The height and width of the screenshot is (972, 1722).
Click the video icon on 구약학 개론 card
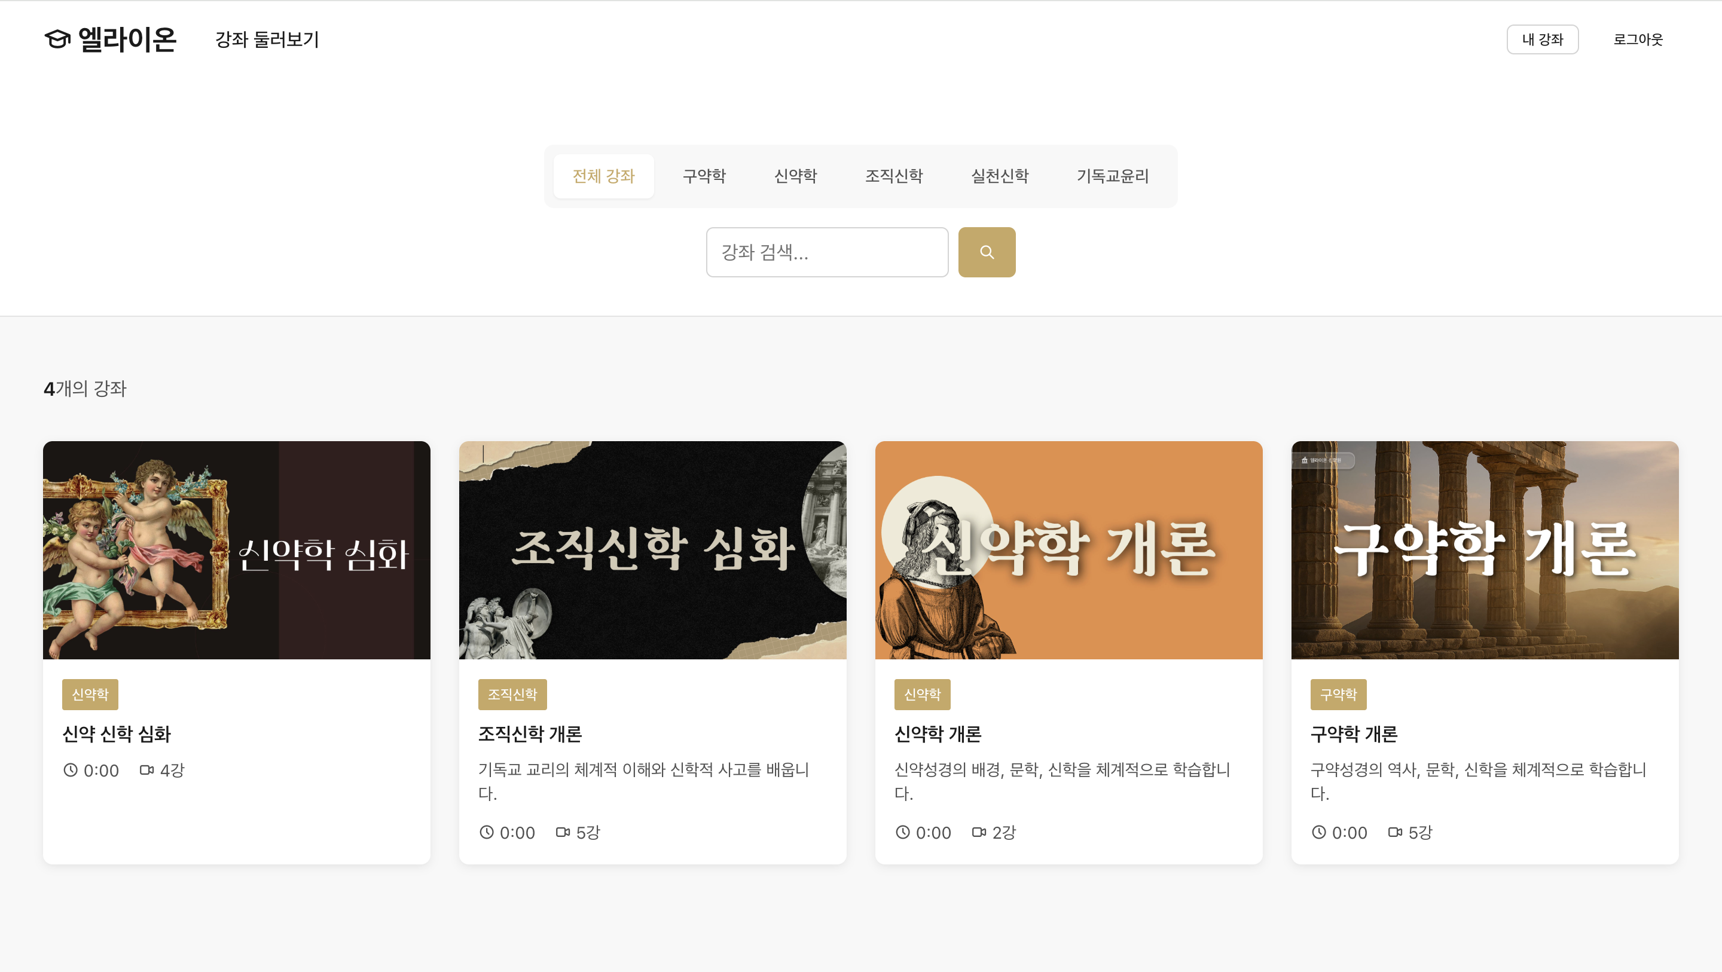click(1395, 832)
